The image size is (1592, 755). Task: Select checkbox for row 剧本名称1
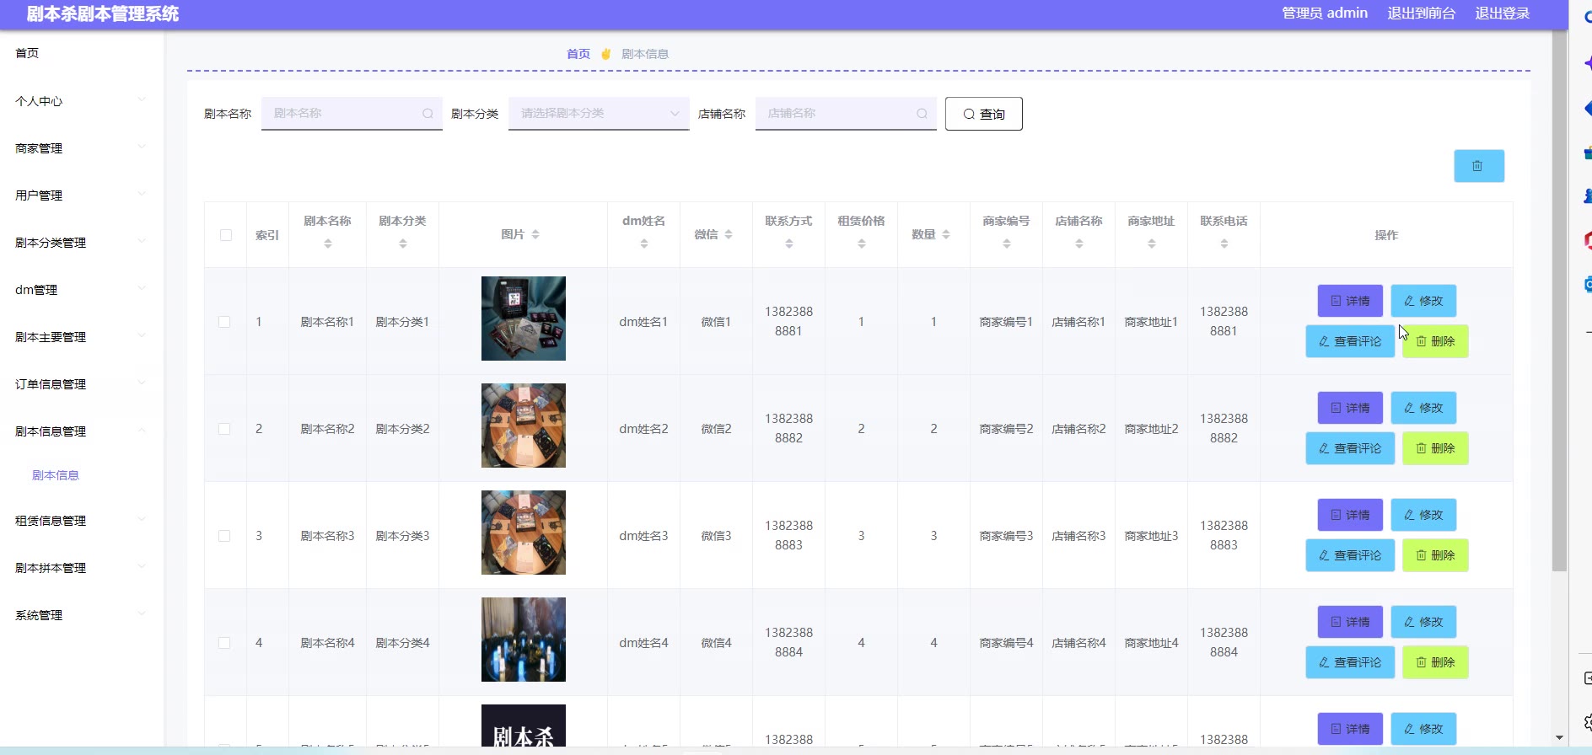pos(224,322)
